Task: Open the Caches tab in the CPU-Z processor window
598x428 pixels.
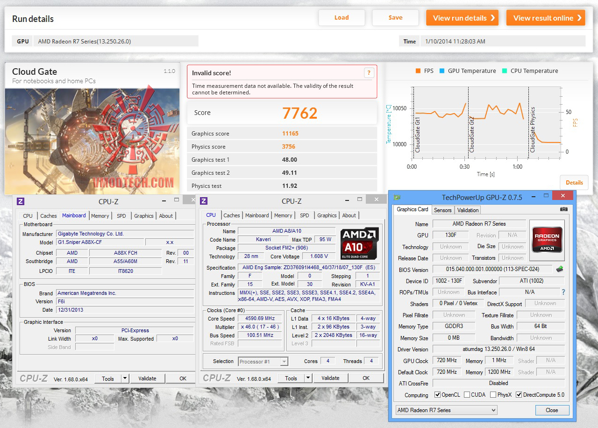Action: [232, 215]
